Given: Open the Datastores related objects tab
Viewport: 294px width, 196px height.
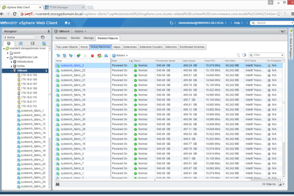Looking at the screenshot, I should 130,47.
